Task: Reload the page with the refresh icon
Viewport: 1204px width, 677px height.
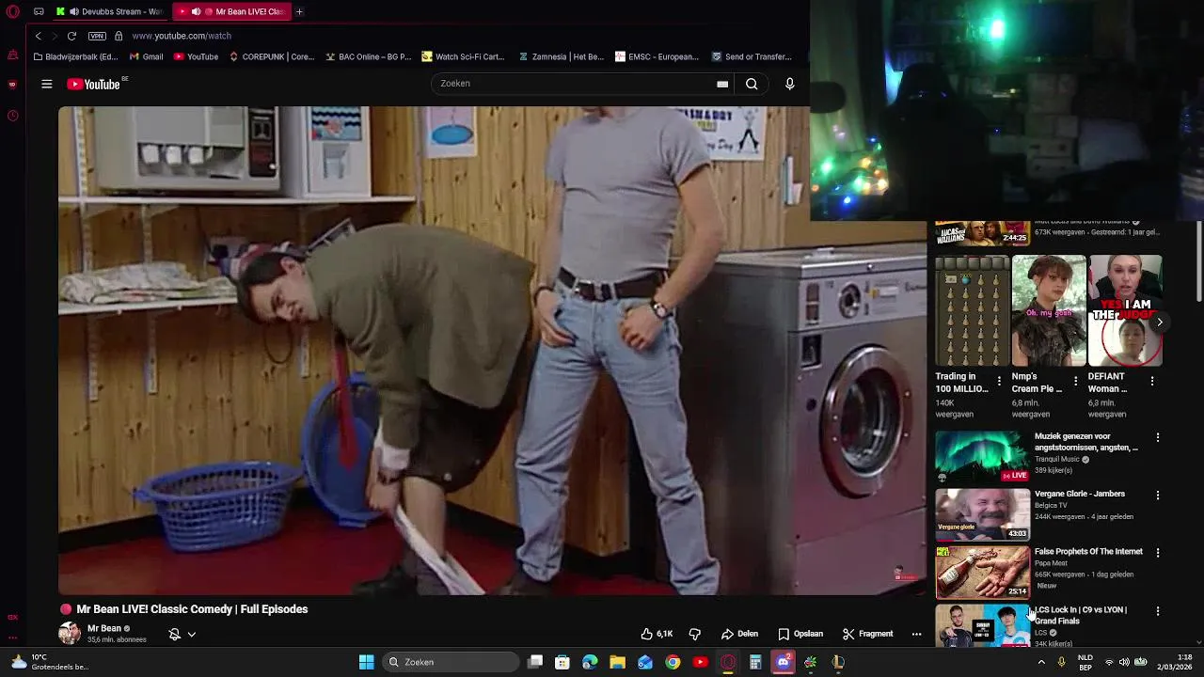Action: (x=71, y=36)
